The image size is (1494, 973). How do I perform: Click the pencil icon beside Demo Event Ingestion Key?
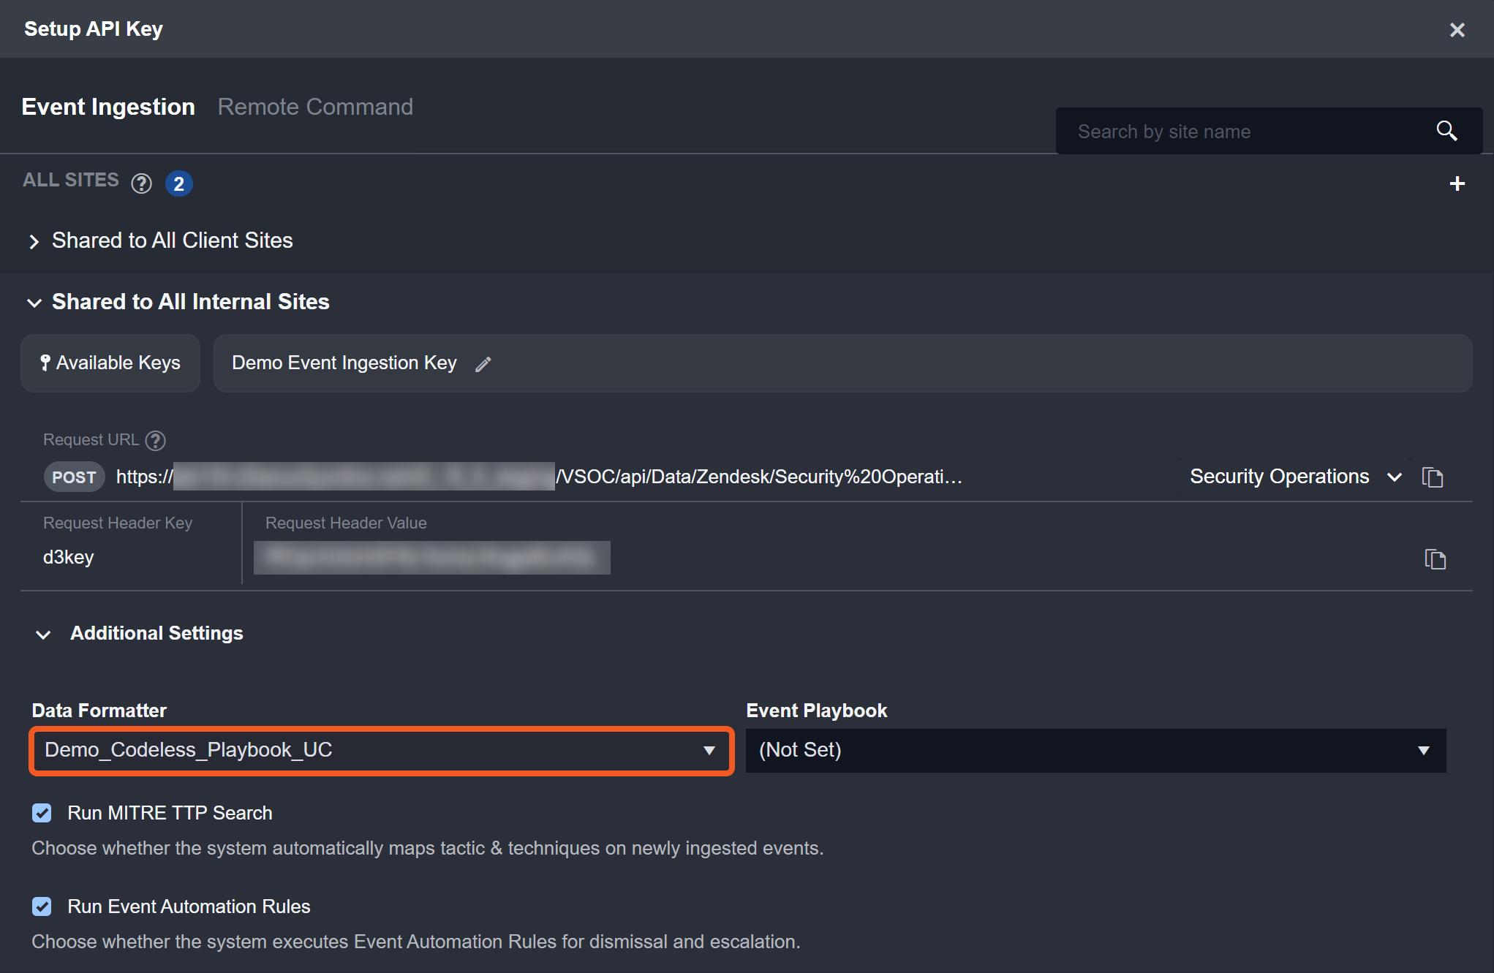coord(483,364)
